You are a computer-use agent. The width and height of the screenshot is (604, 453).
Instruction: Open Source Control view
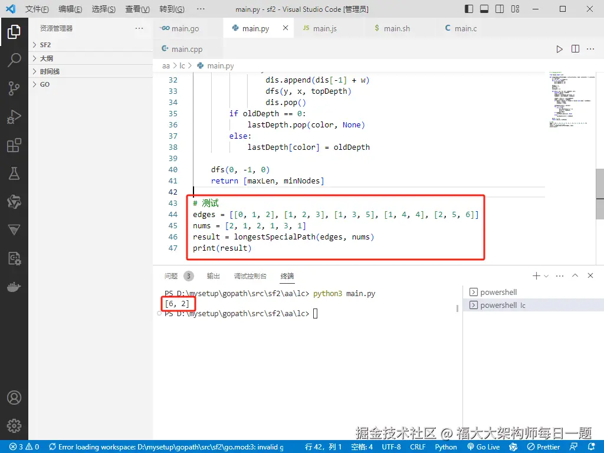click(x=14, y=88)
